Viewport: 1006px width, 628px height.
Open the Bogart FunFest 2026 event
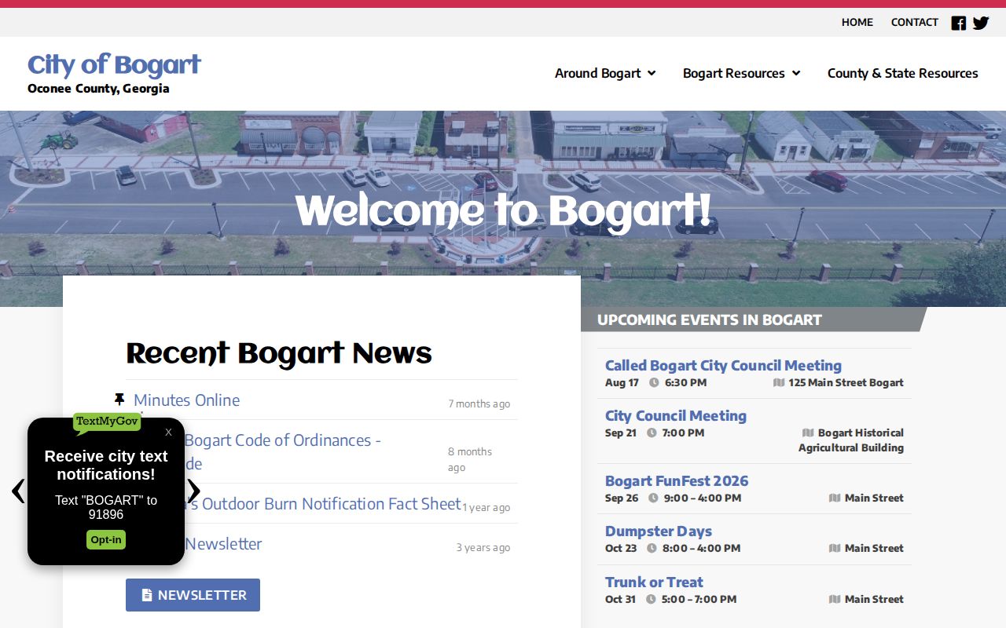coord(677,481)
